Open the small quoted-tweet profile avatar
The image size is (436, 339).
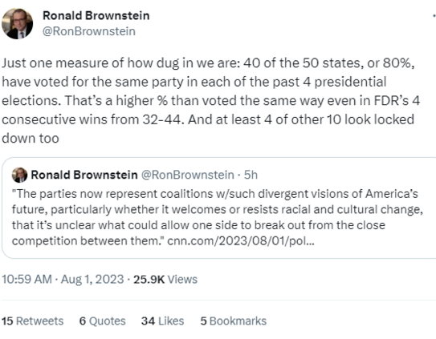pyautogui.click(x=19, y=175)
